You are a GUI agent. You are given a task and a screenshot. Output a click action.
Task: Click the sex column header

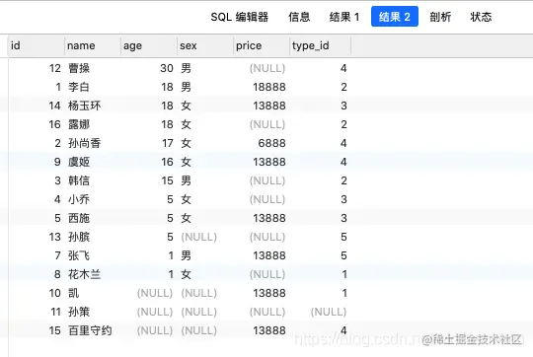[205, 45]
